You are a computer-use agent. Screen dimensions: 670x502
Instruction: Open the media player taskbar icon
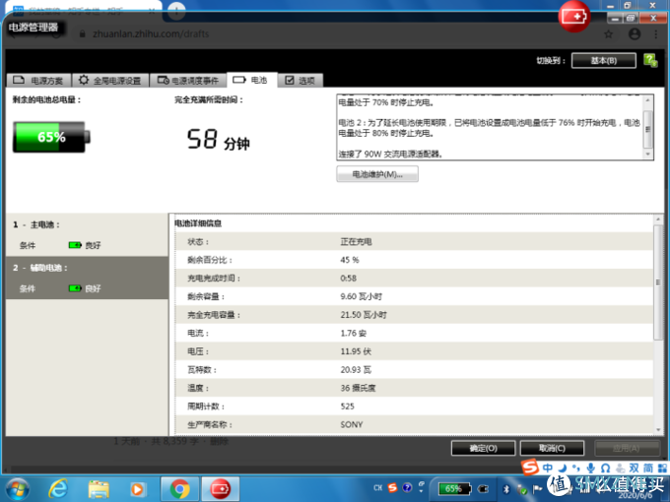[x=138, y=489]
